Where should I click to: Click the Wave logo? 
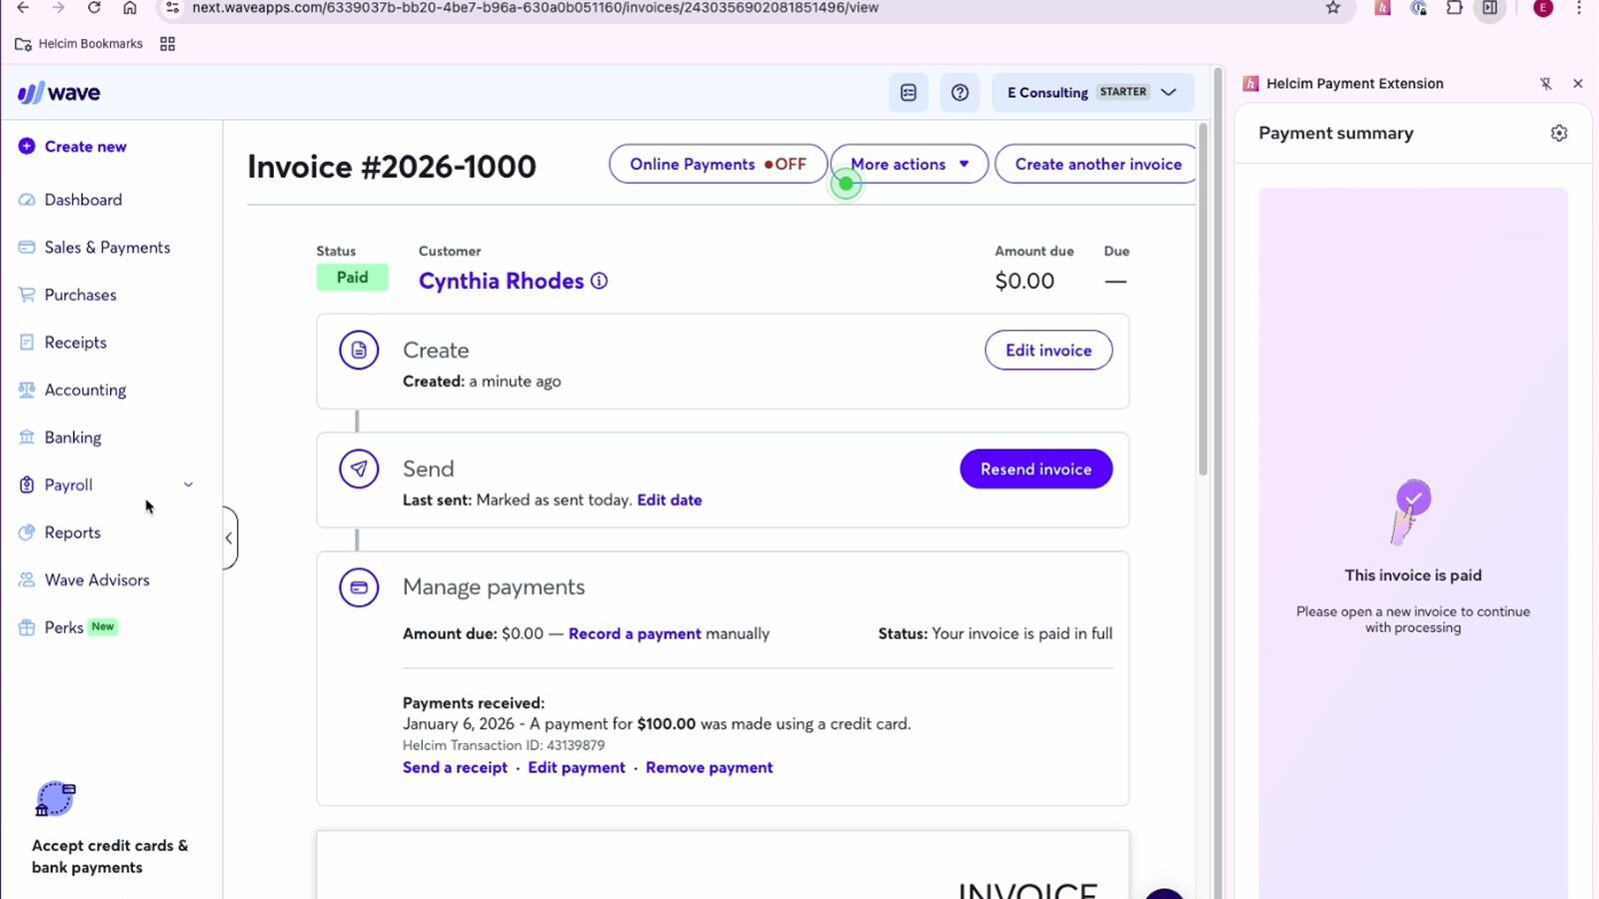59,93
